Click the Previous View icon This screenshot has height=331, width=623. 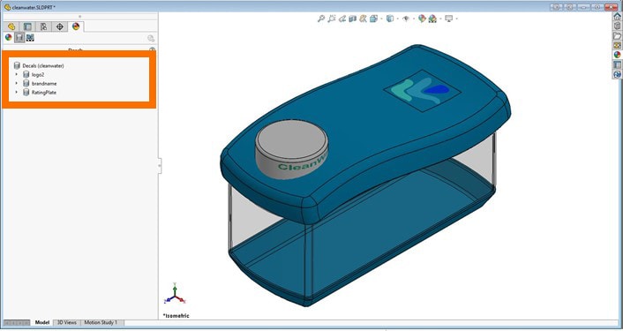(342, 19)
